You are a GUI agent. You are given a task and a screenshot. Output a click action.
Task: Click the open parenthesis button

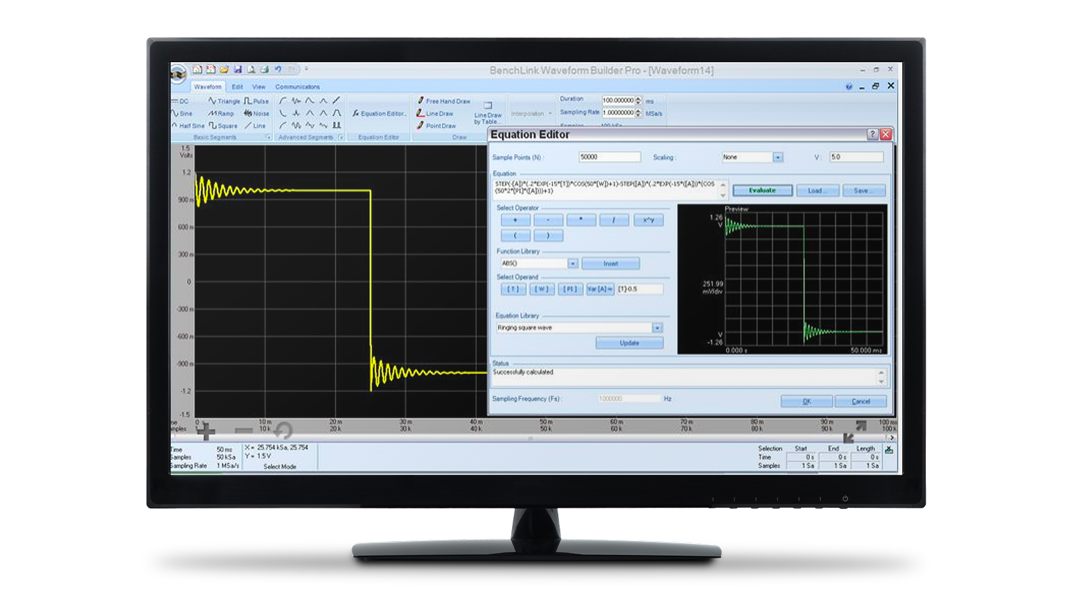click(x=515, y=235)
